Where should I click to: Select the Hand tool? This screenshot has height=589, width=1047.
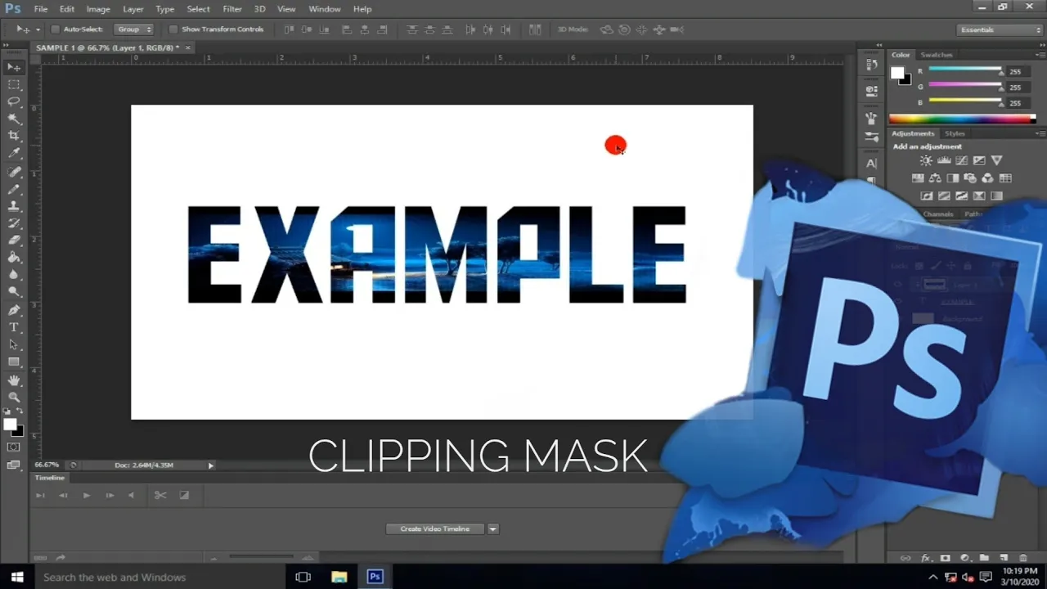(x=14, y=381)
